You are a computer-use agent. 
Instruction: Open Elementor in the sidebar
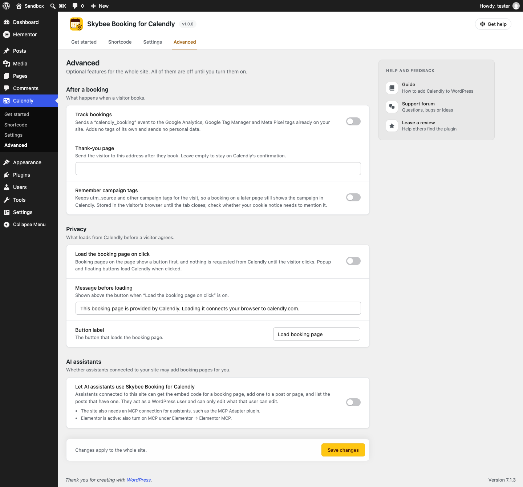pos(29,35)
